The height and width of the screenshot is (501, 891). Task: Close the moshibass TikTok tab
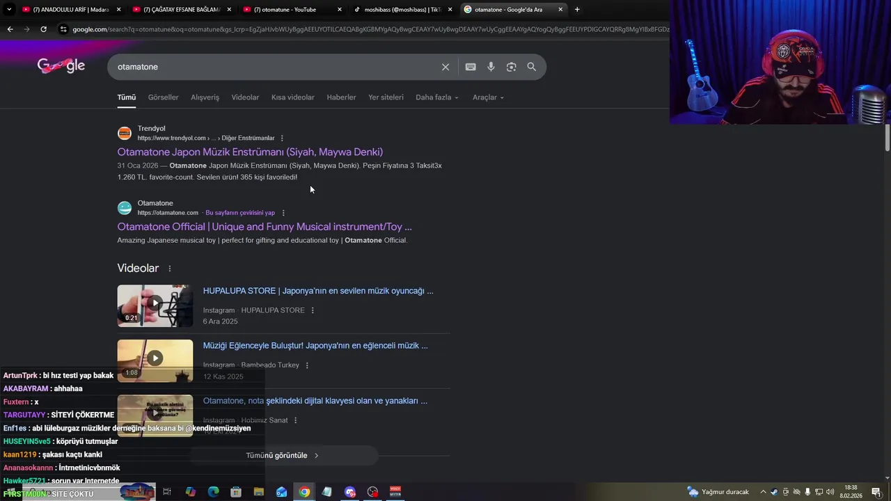(x=450, y=10)
